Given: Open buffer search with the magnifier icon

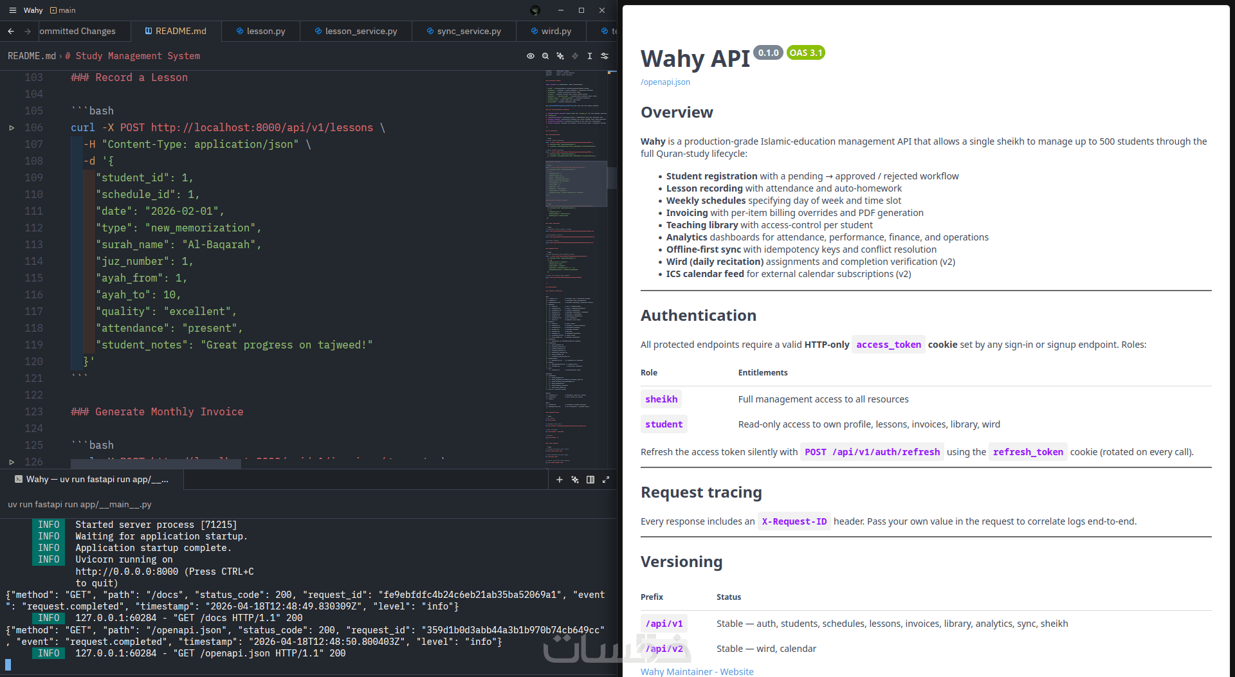Looking at the screenshot, I should tap(545, 56).
